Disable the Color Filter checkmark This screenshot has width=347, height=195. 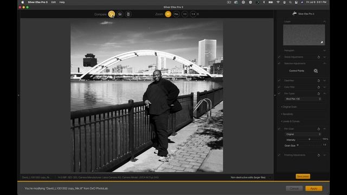pyautogui.click(x=279, y=87)
